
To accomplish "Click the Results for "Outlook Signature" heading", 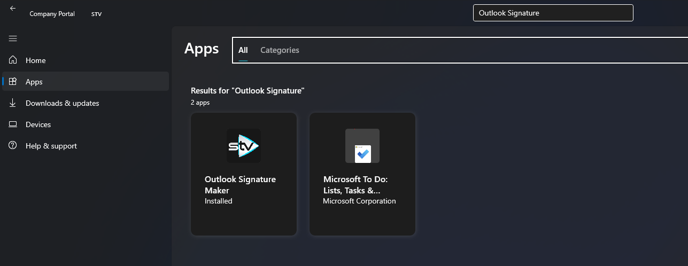I will pos(248,91).
